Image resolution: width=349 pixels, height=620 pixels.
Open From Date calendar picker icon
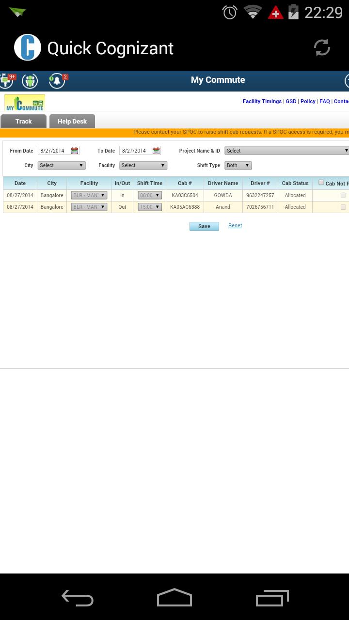pos(75,151)
